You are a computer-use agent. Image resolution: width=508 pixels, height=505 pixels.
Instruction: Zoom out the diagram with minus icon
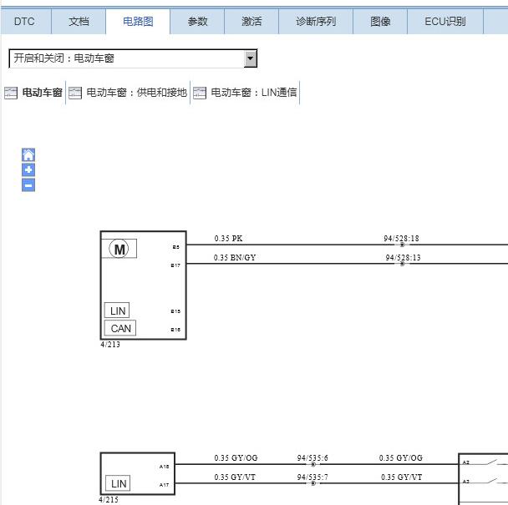click(28, 185)
